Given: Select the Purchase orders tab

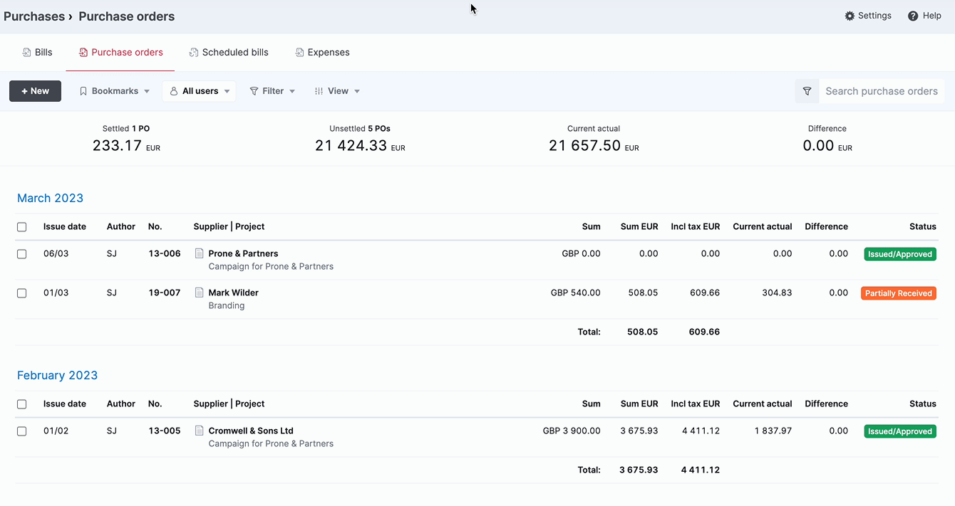Looking at the screenshot, I should pos(120,53).
